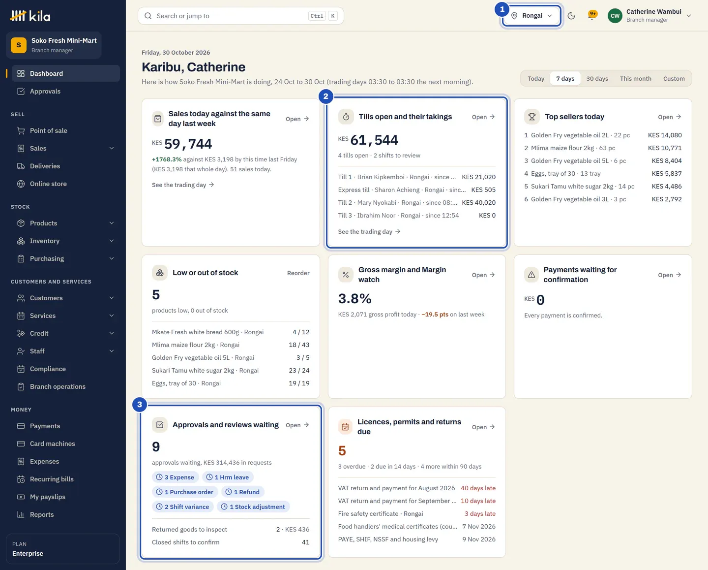Click the Branch operations clipboard icon
708x570 pixels.
[21, 386]
